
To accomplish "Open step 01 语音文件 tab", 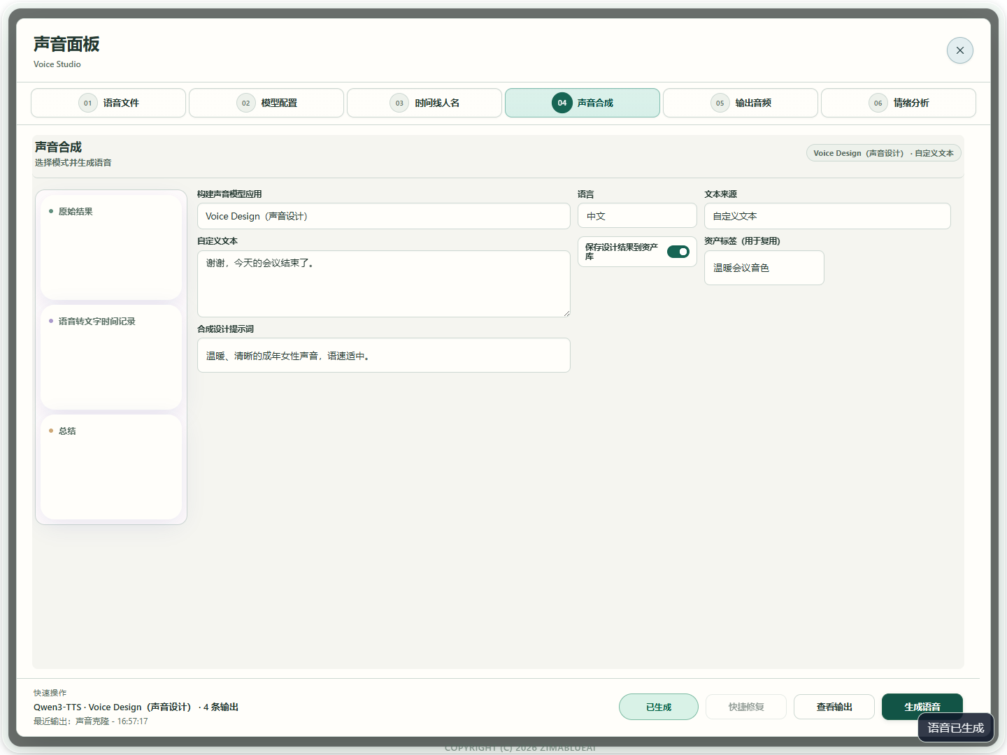I will coord(108,103).
